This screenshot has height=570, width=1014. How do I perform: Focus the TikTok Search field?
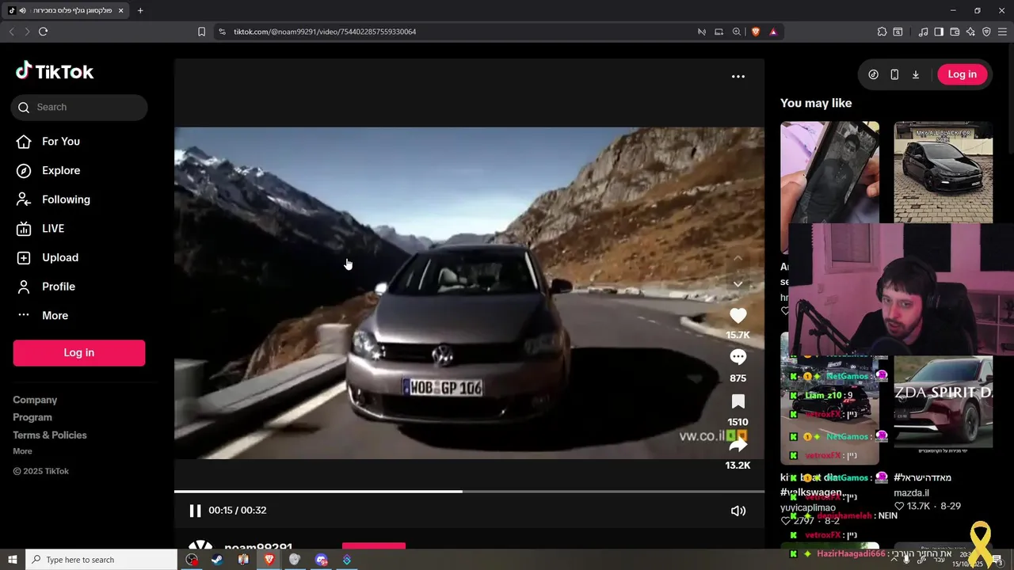tap(79, 107)
